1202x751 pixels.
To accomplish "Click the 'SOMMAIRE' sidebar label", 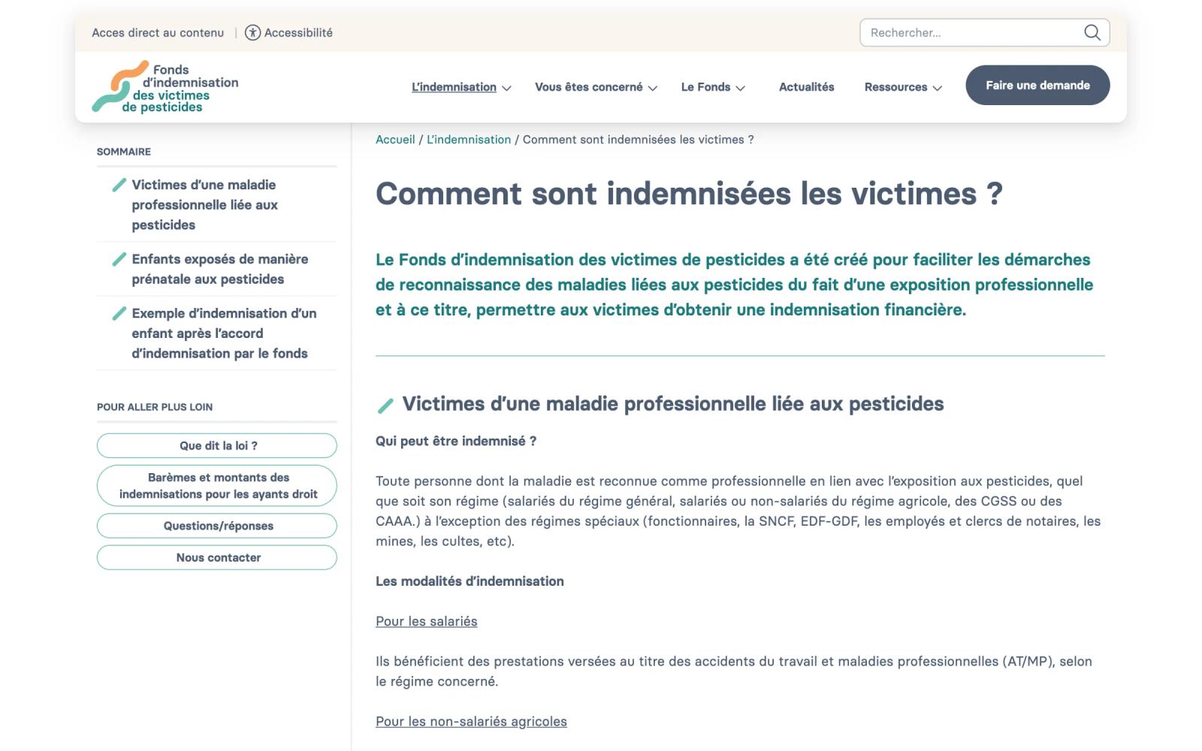I will [124, 152].
